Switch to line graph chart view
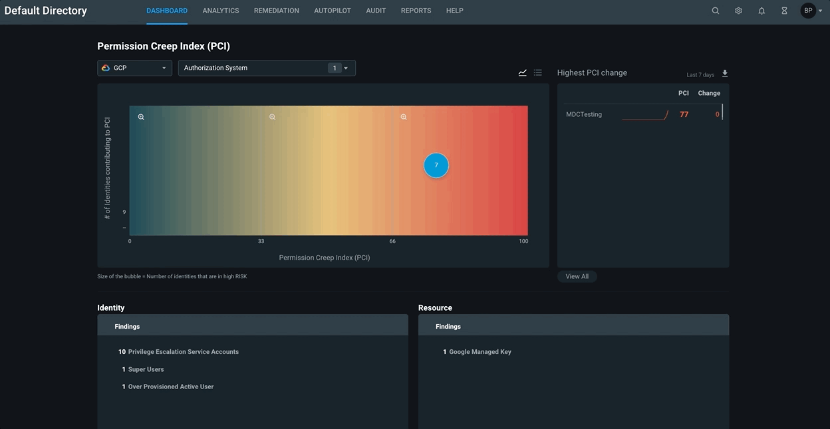The width and height of the screenshot is (830, 429). 523,72
